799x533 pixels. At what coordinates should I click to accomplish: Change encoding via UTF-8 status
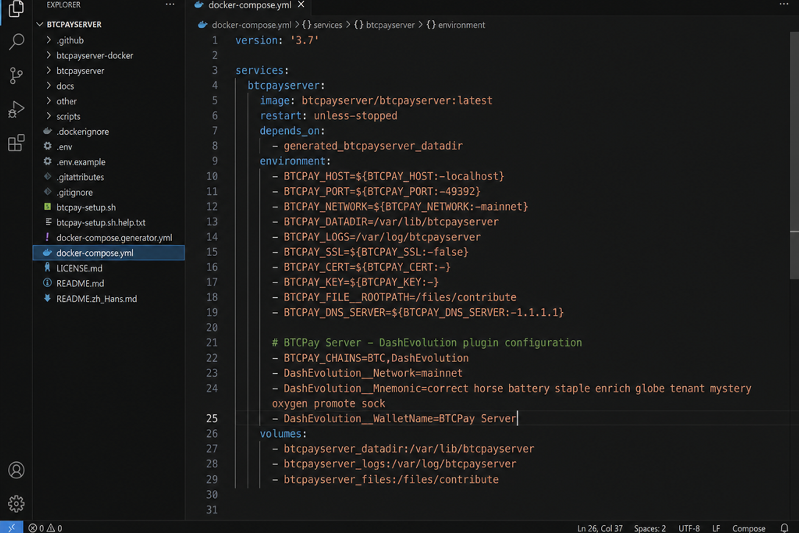point(689,528)
